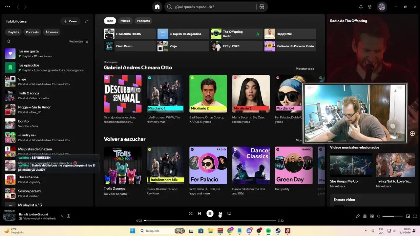Open the Mix diario 3 card
The height and width of the screenshot is (236, 420).
pos(251,99)
